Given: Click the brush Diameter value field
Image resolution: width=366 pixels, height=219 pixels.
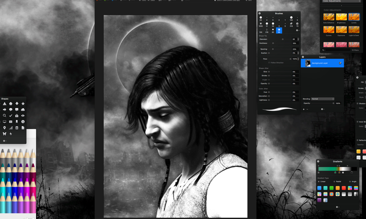Looking at the screenshot, I should pos(294,39).
